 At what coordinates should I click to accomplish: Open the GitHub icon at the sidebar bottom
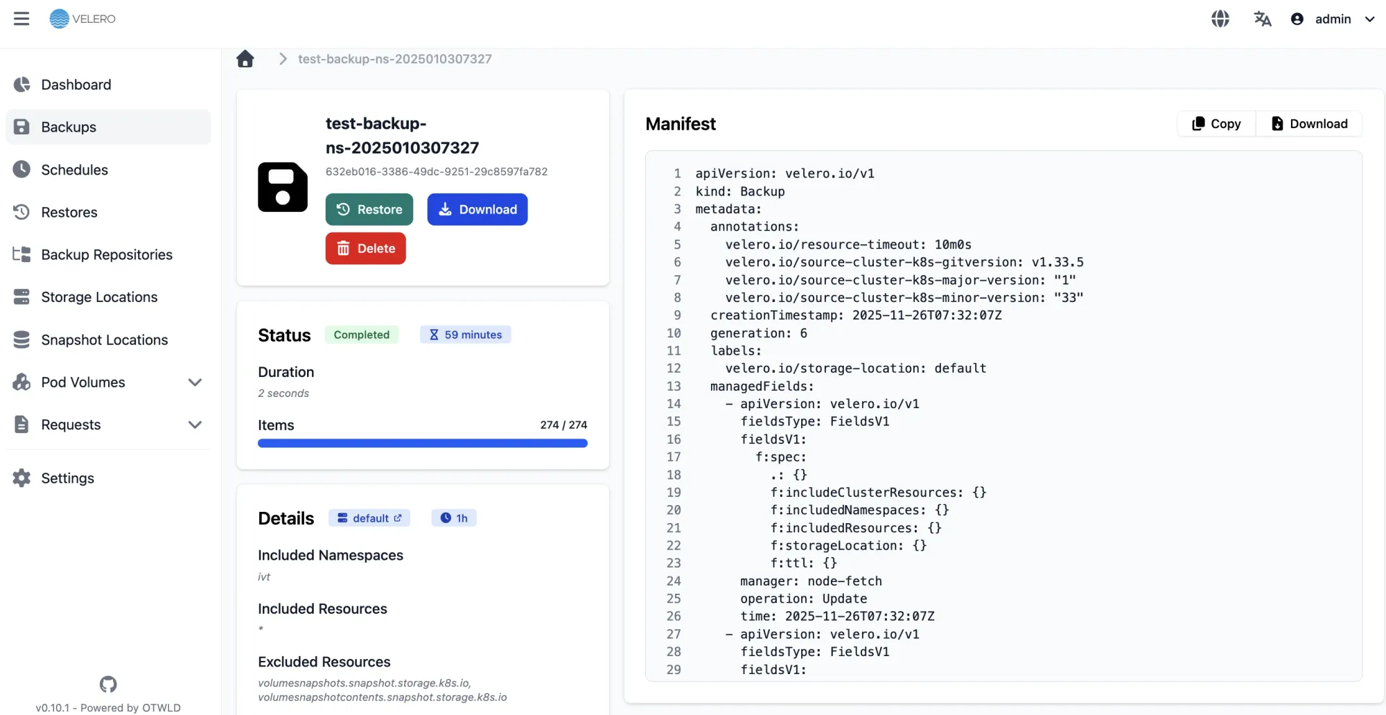(x=107, y=684)
